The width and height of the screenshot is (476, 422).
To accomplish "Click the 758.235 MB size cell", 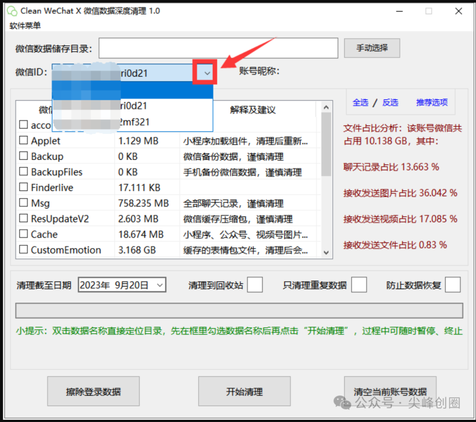I will [x=143, y=203].
